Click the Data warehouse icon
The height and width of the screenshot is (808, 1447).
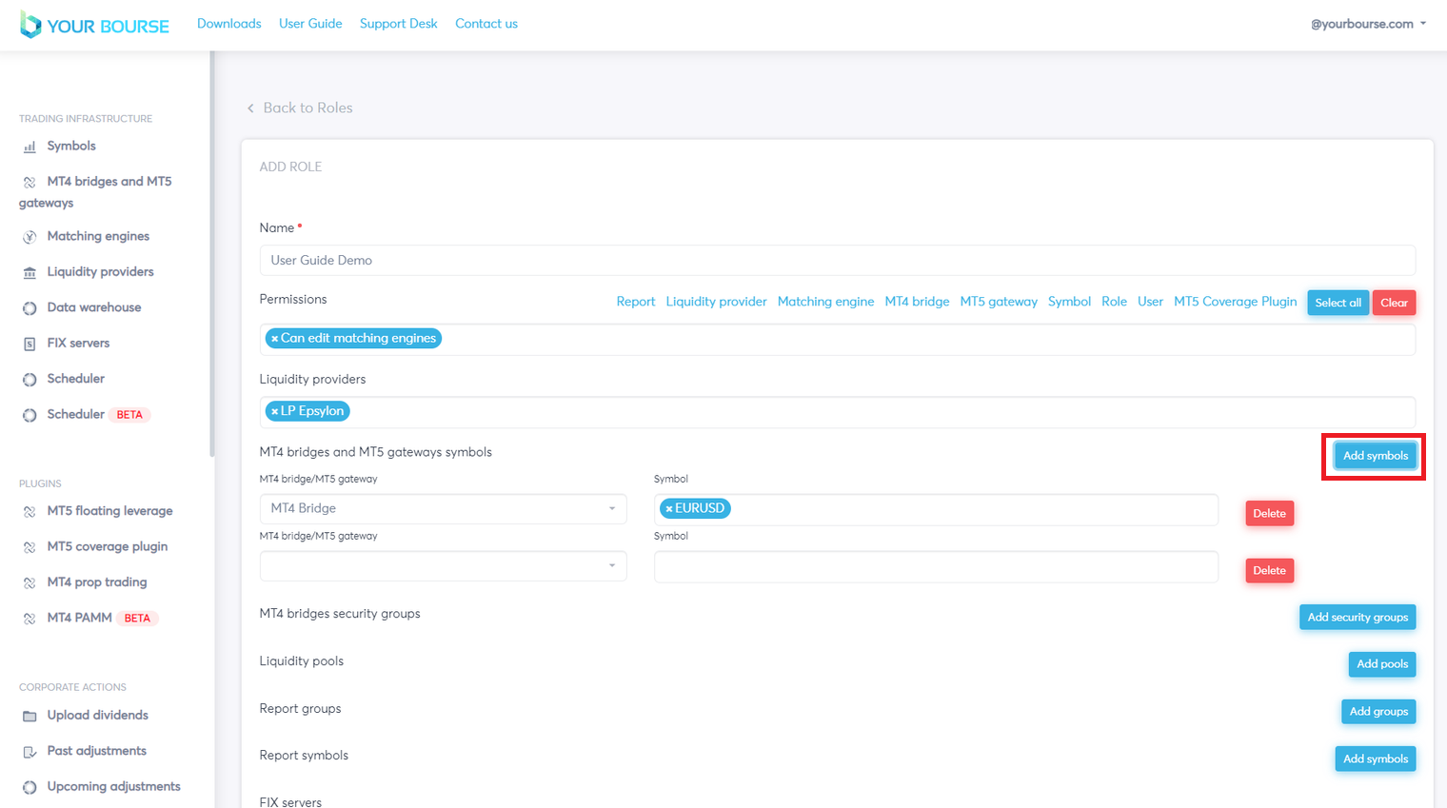point(30,308)
